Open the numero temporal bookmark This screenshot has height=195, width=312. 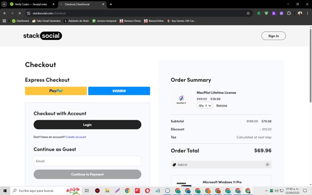(x=104, y=21)
